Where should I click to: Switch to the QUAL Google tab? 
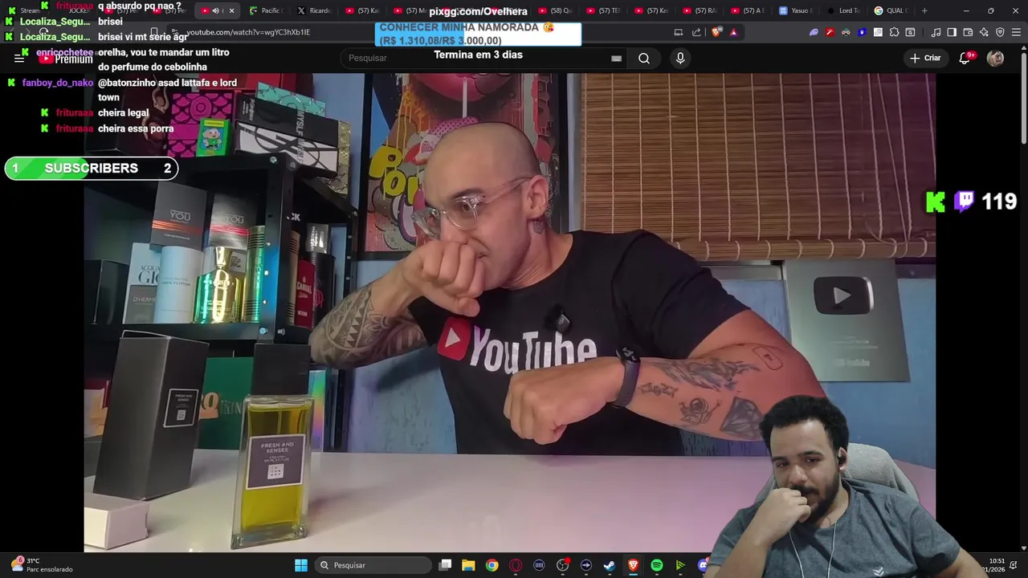(891, 10)
